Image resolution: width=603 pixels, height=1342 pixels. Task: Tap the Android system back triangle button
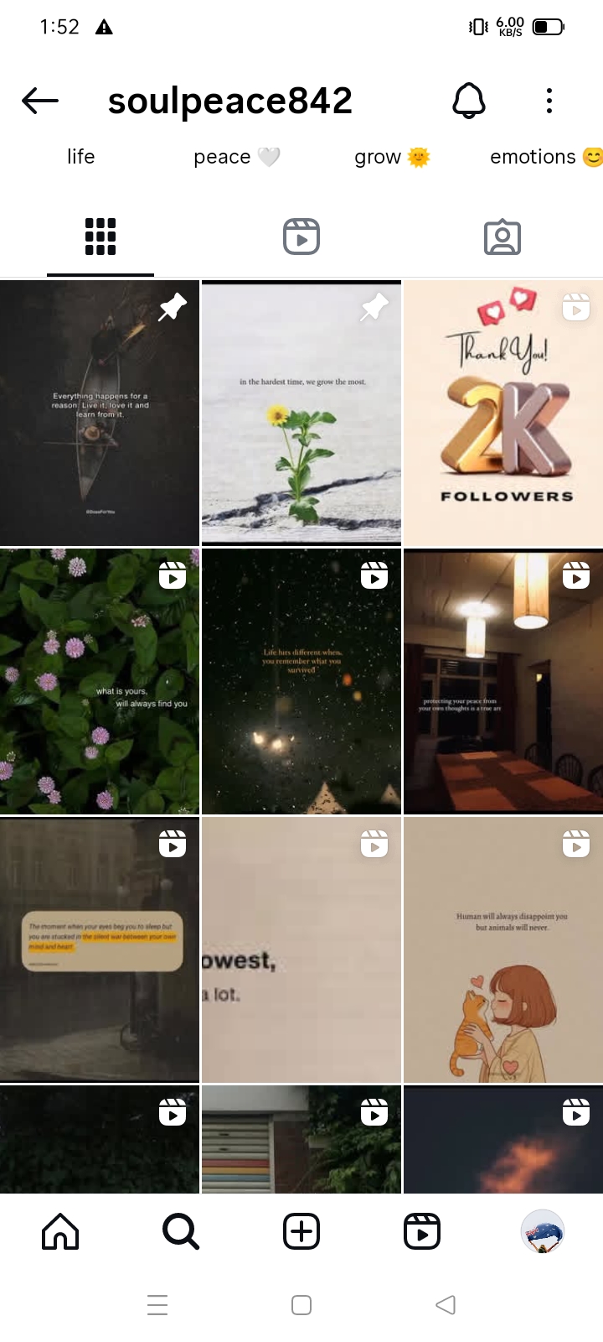coord(446,1305)
